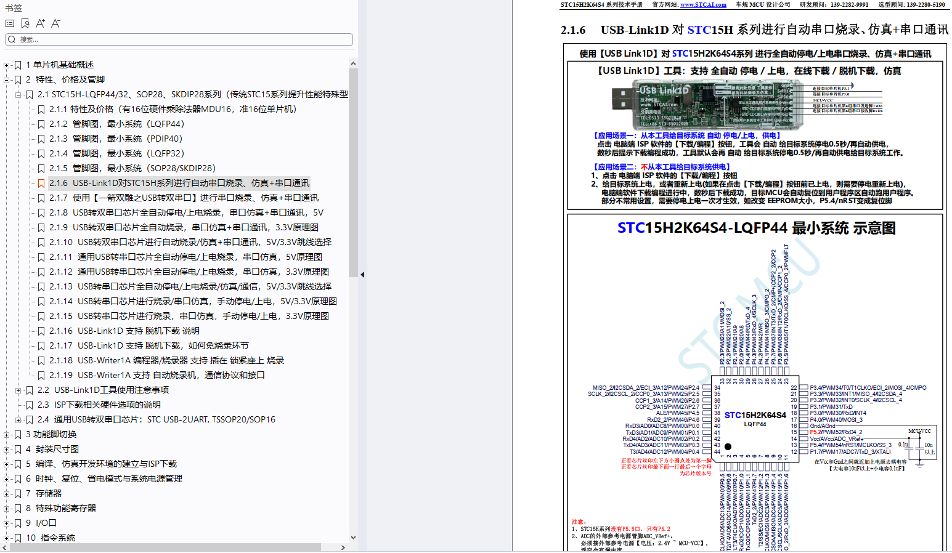952x553 pixels.
Task: Click the 书签 panel title
Action: [x=14, y=8]
